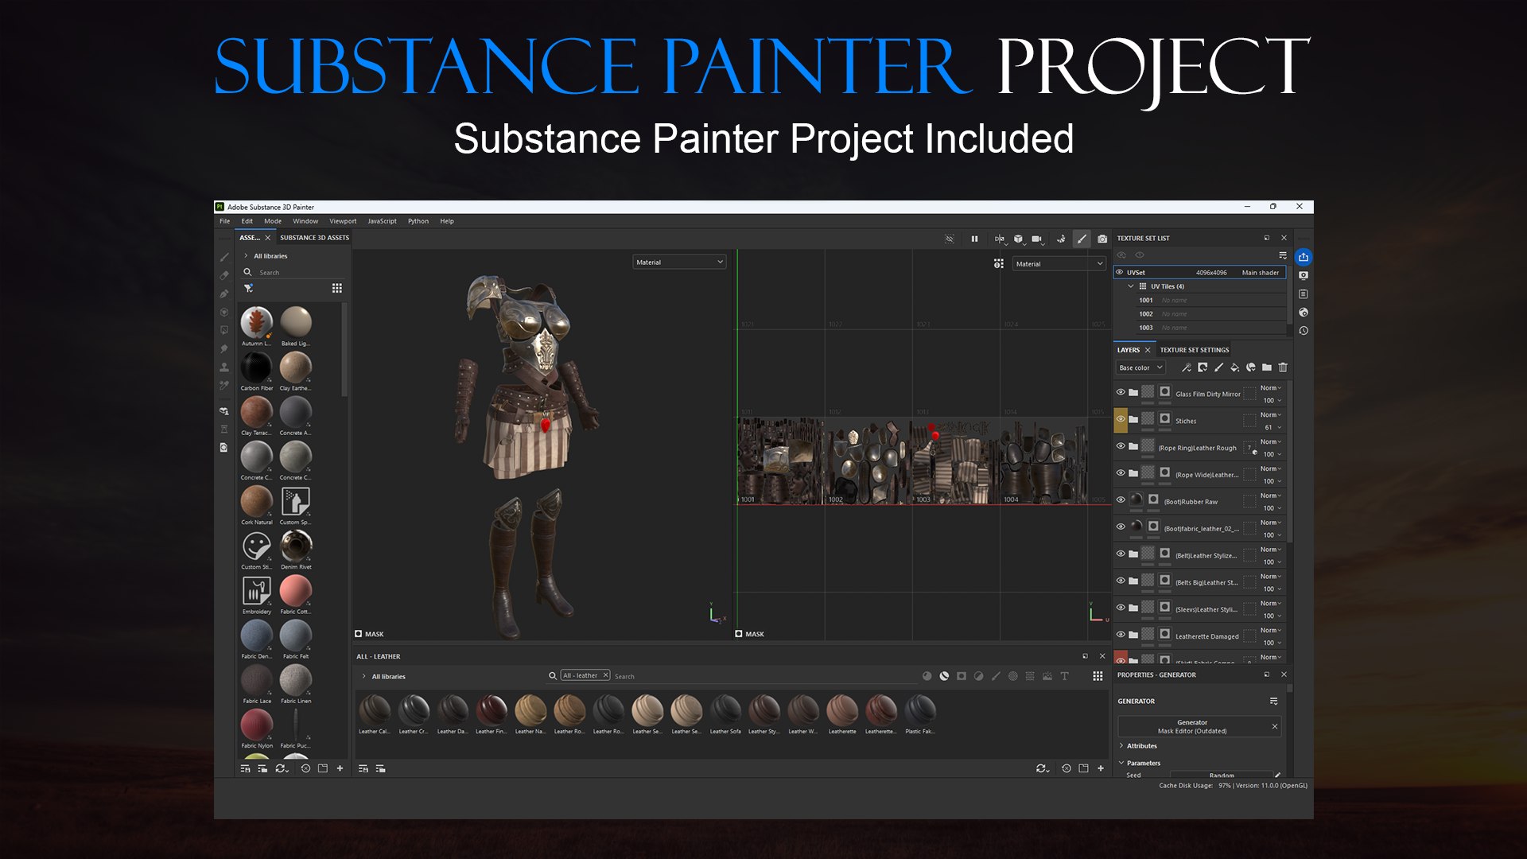Collapse the UV Tiles (4) tree
The image size is (1527, 859).
(x=1131, y=286)
